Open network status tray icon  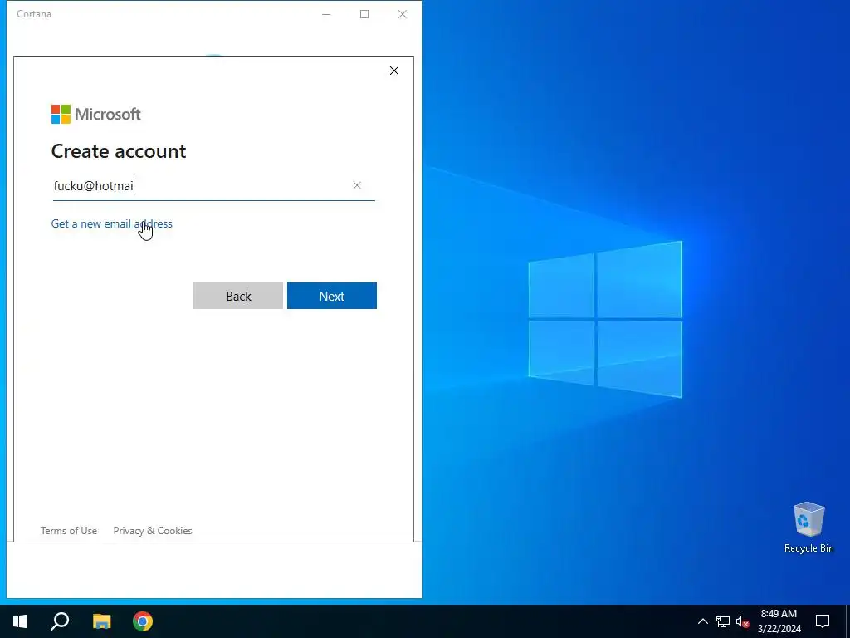[x=723, y=621]
